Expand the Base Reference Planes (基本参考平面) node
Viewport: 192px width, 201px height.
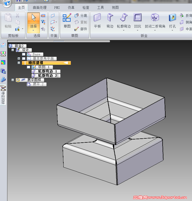(x=19, y=58)
